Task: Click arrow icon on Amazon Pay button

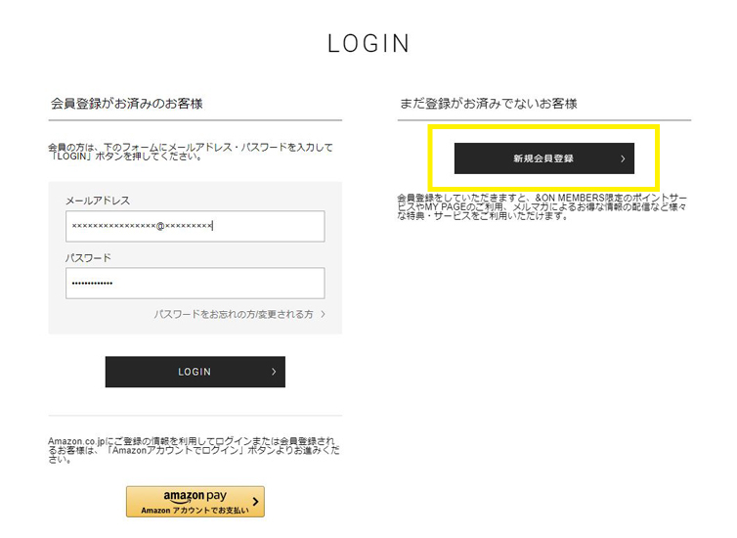Action: (254, 502)
